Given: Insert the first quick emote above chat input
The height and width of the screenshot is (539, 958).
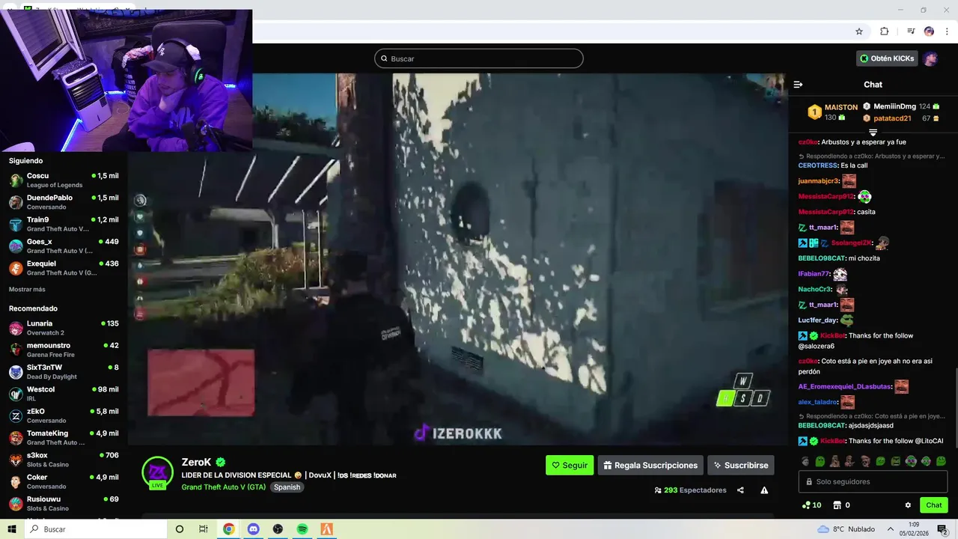Looking at the screenshot, I should pos(805,461).
